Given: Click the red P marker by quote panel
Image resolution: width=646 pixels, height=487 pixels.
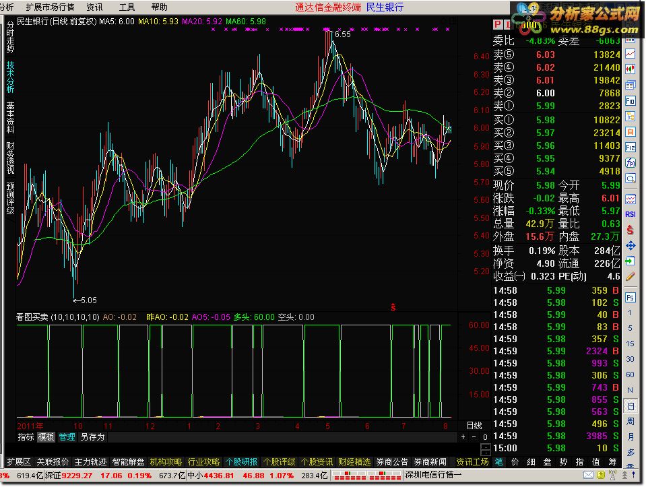Looking at the screenshot, I should 497,25.
